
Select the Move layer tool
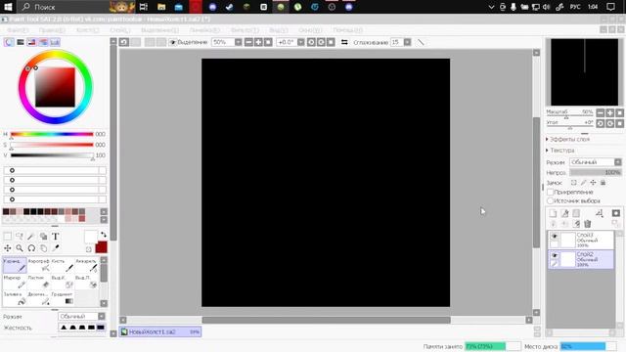point(8,248)
